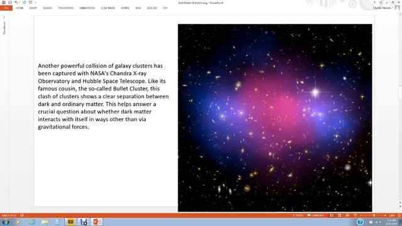Viewport: 402px width, 226px height.
Task: Switch to the ADD-INS ribbon tab
Action: pos(152,8)
